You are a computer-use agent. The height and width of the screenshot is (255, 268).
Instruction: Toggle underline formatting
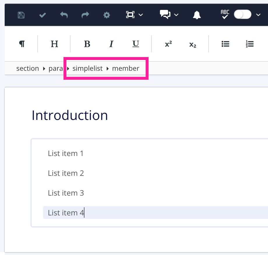pyautogui.click(x=135, y=44)
